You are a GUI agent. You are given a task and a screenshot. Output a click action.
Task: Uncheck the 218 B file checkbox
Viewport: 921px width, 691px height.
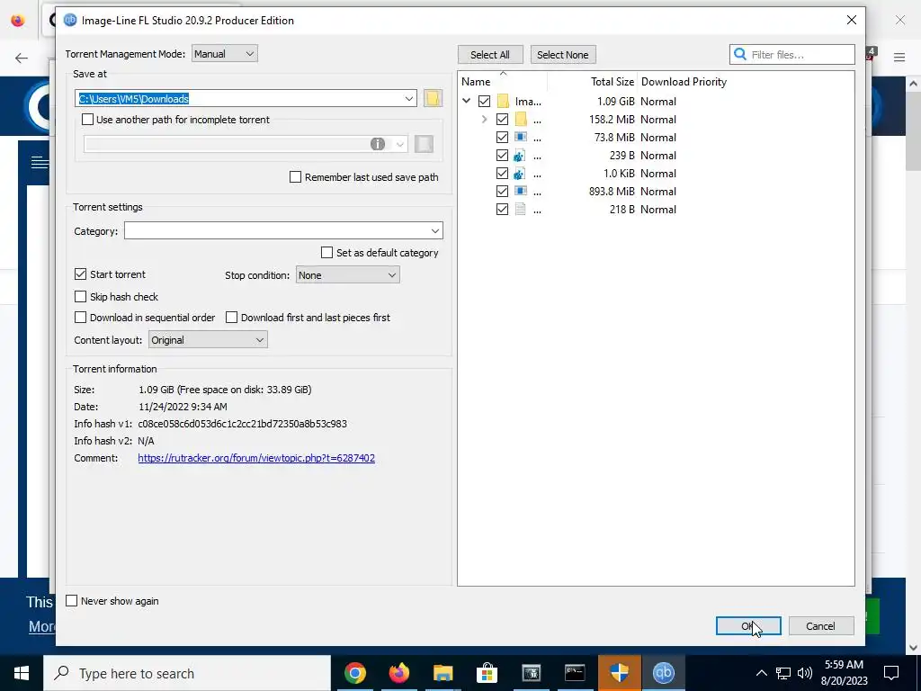[502, 209]
